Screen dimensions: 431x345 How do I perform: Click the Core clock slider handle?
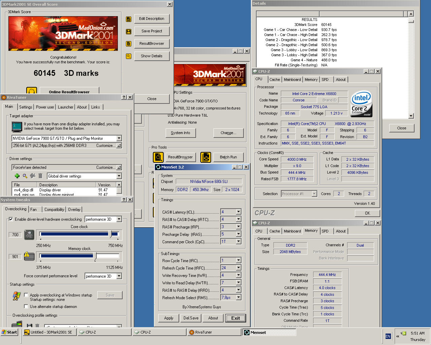[110, 234]
